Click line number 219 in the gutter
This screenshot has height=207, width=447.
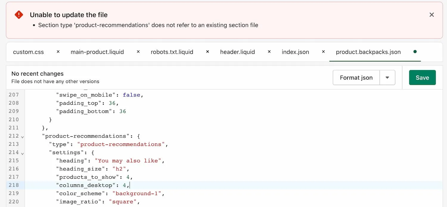coord(14,194)
